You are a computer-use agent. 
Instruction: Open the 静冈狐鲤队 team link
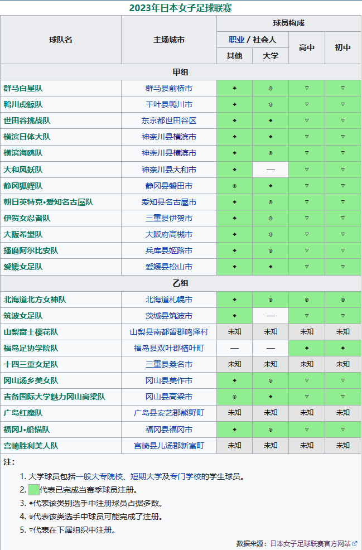point(23,186)
